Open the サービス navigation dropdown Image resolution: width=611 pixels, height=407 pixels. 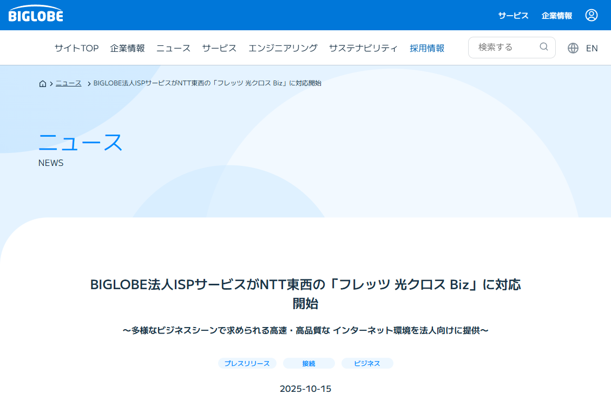click(x=219, y=48)
